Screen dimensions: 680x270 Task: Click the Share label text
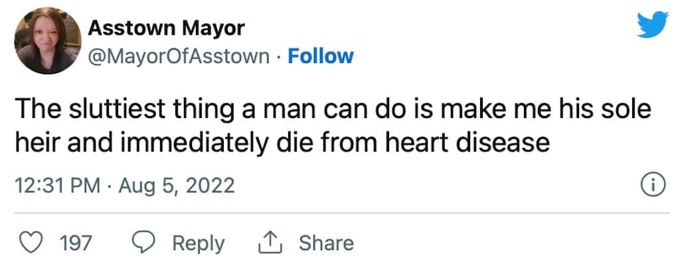[x=326, y=243]
